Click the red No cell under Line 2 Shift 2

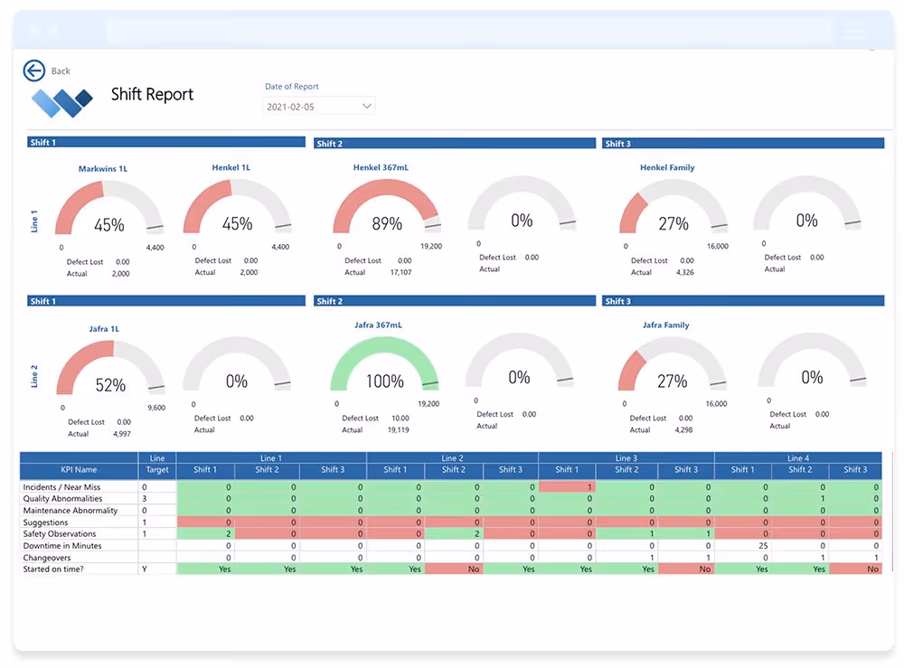click(454, 569)
